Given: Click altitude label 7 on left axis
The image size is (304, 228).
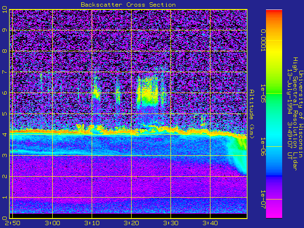Looking at the screenshot, I should tap(5, 72).
